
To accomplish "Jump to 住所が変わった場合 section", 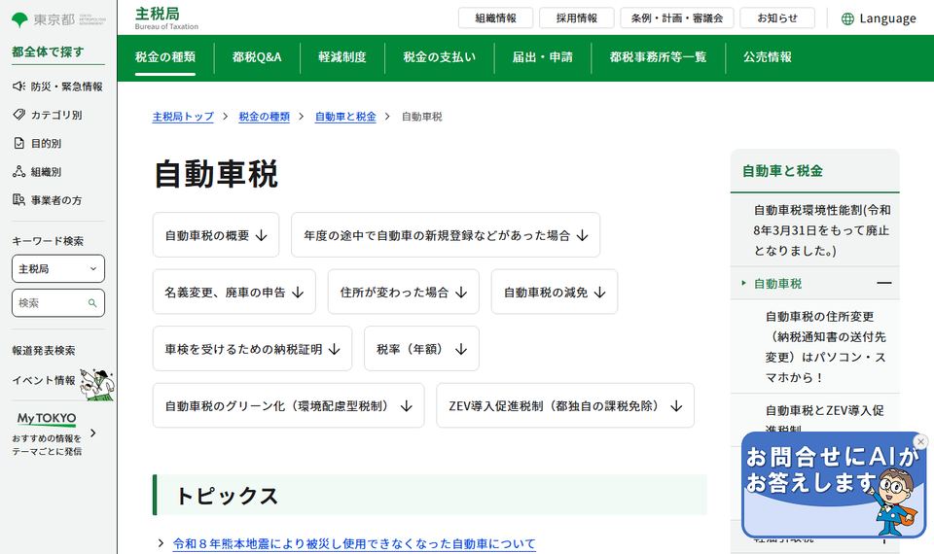I will [403, 293].
